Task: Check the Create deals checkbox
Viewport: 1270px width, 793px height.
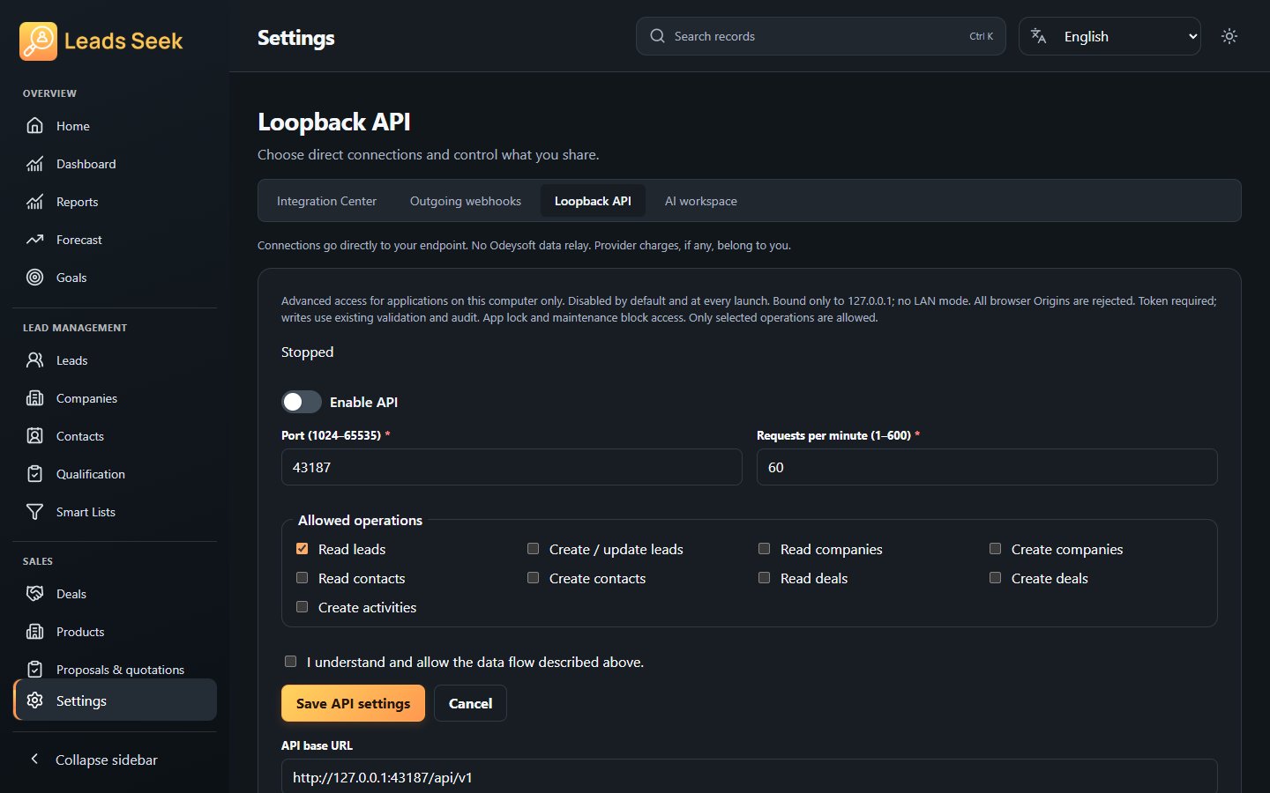Action: point(996,578)
